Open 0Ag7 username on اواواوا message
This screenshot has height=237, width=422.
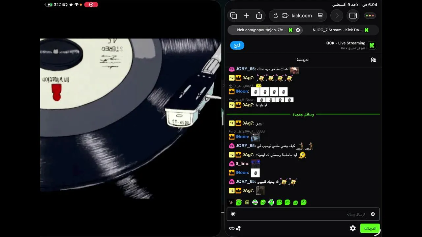click(x=248, y=105)
